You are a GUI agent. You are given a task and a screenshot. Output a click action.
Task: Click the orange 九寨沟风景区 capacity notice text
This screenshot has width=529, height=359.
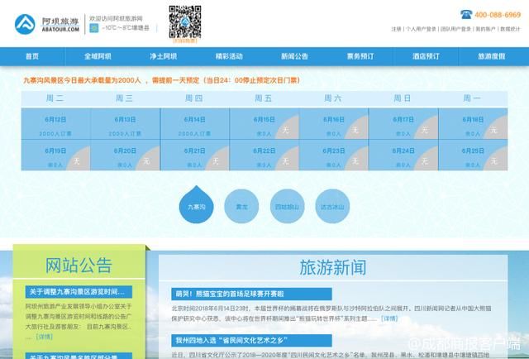click(x=162, y=80)
